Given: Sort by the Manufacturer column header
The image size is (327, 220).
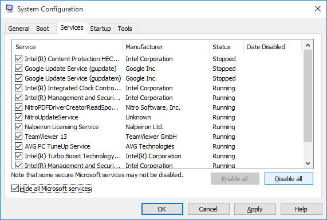Looking at the screenshot, I should pyautogui.click(x=166, y=47).
